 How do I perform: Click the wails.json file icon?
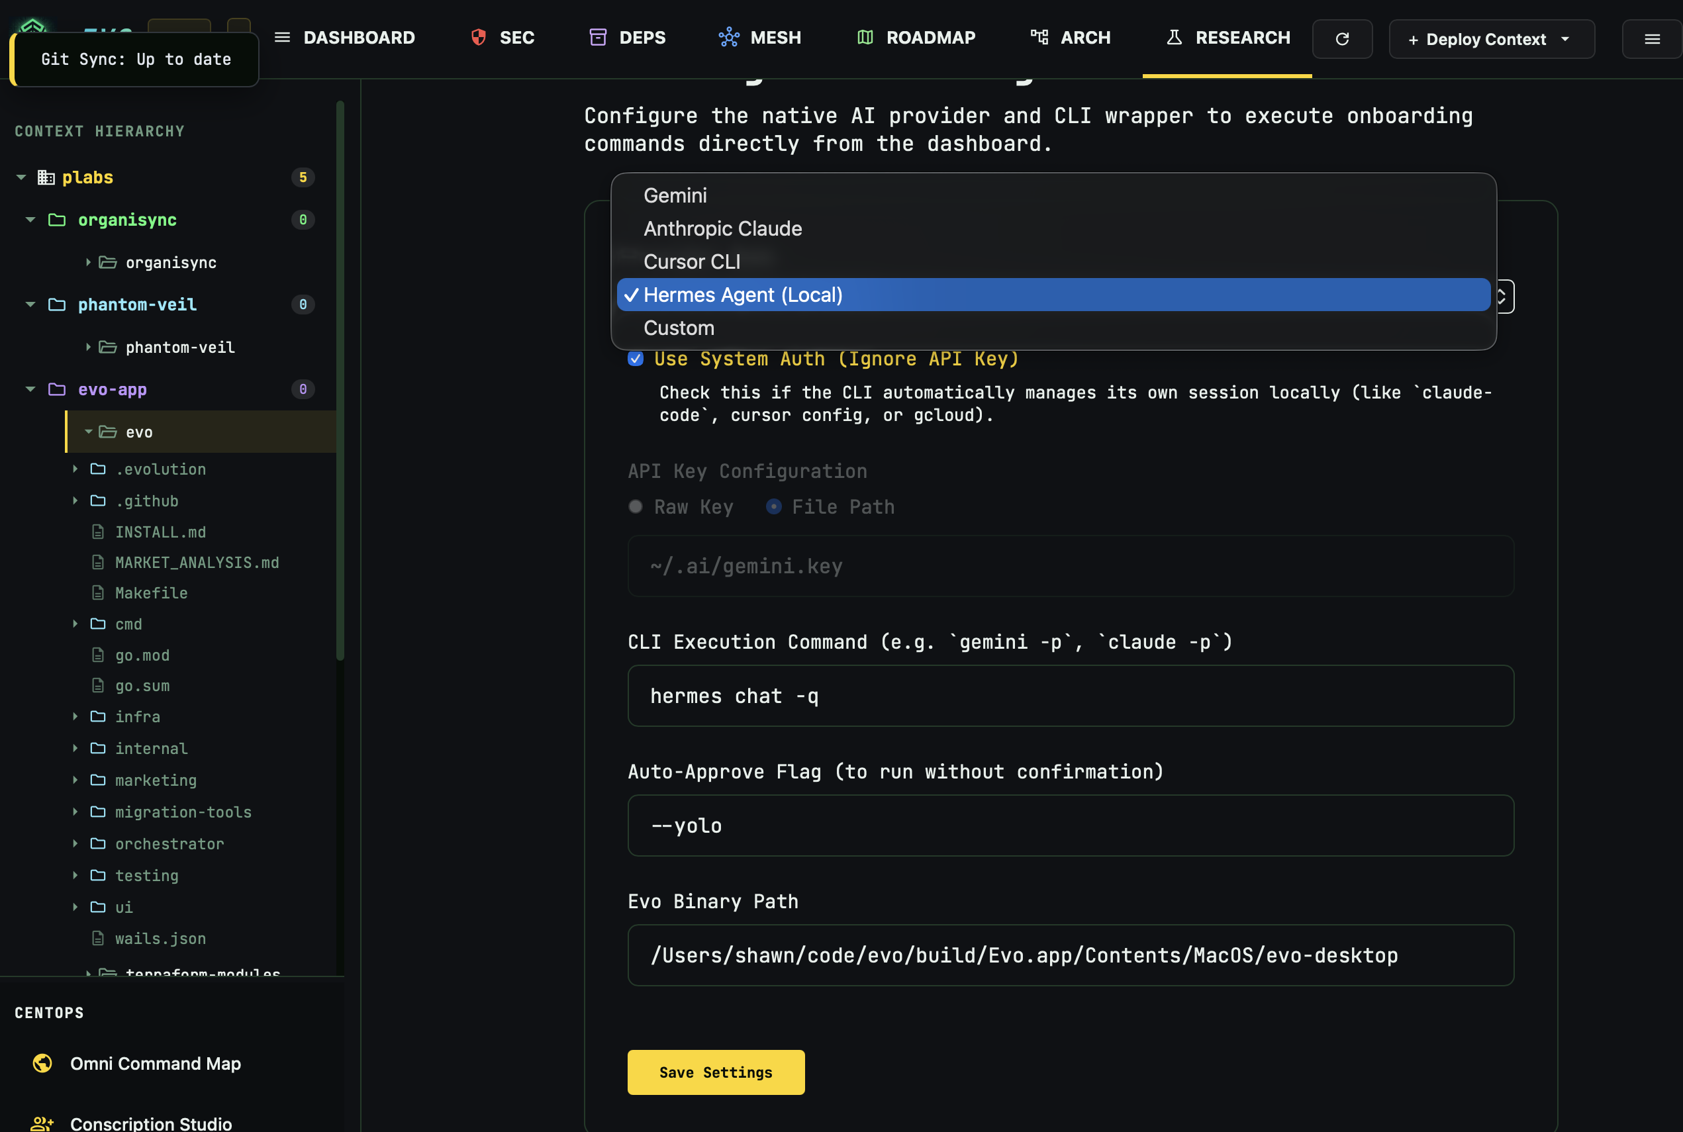98,939
